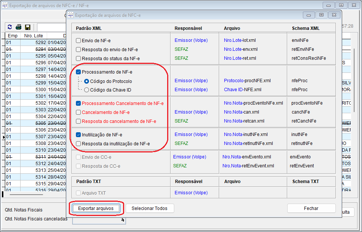Uncheck Inutilização de NF-e checkbox
The image size is (362, 232).
(x=79, y=135)
